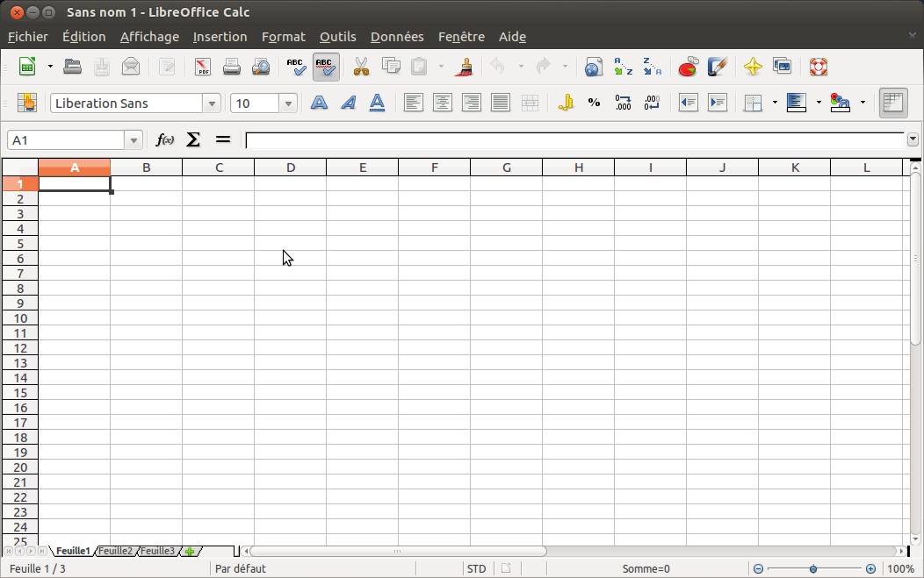Toggle the drawing functions toolbar
Image resolution: width=924 pixels, height=578 pixels.
[718, 67]
